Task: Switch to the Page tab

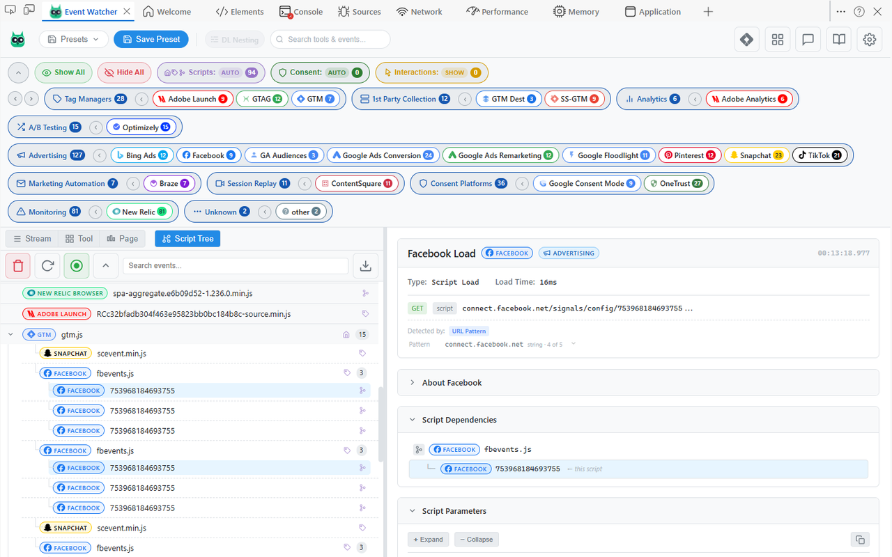Action: click(x=123, y=238)
